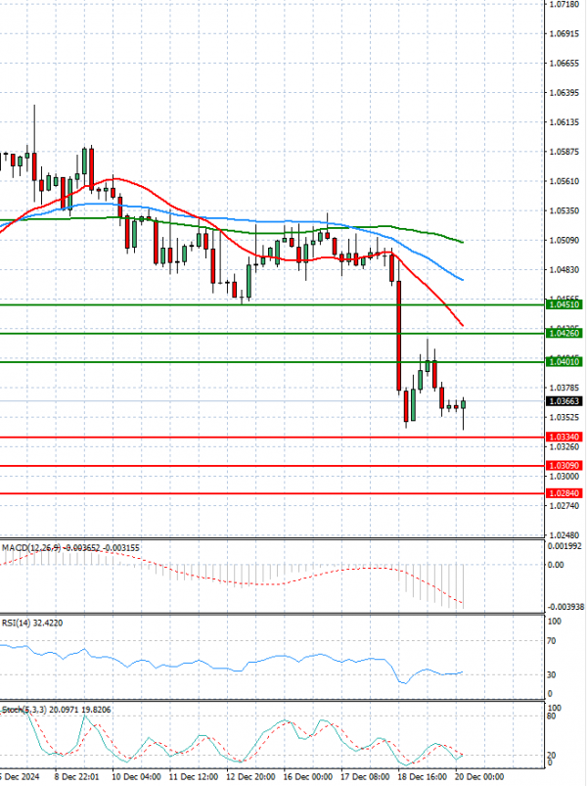Click the RSI scale level 30
Viewport: 587px width, 786px height.
pyautogui.click(x=552, y=674)
